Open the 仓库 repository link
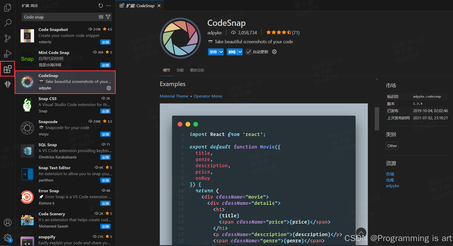The height and width of the screenshot is (246, 453). tap(390, 180)
